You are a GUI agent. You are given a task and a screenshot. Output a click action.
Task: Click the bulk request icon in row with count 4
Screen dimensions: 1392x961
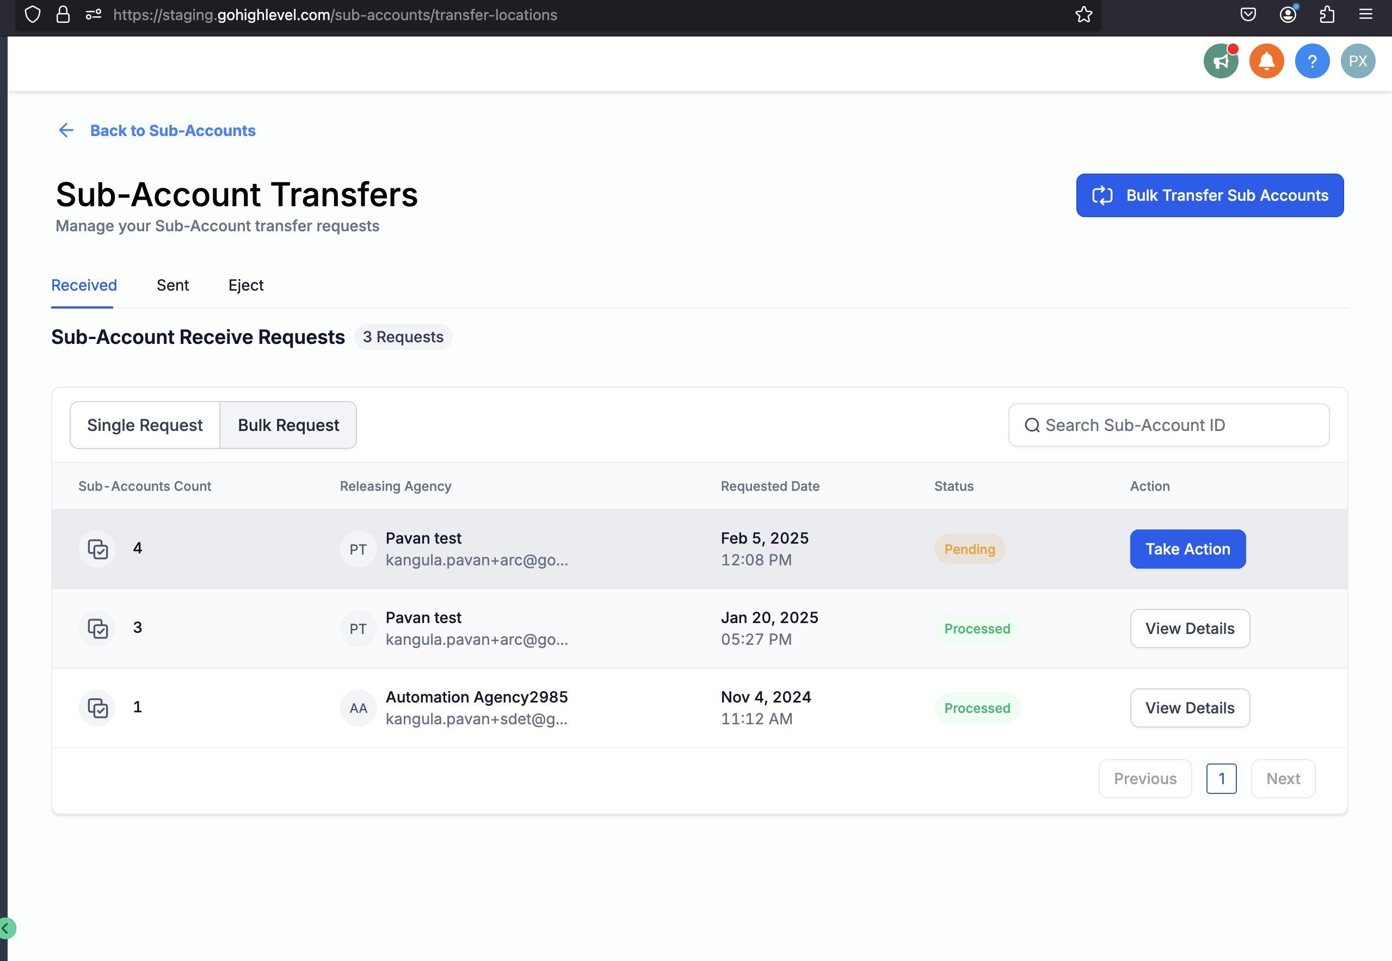[97, 549]
